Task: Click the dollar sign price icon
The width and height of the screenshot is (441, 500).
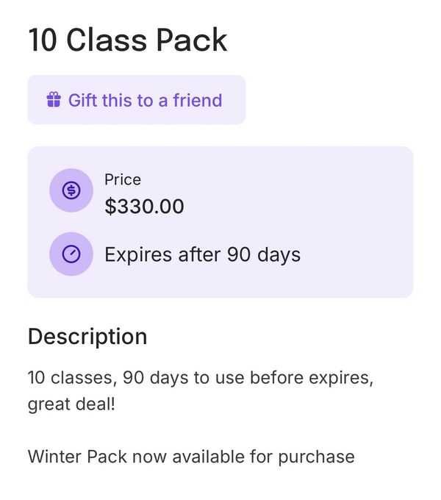Action: coord(71,191)
